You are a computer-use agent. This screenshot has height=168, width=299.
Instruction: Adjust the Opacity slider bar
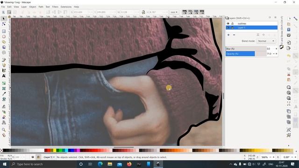(x=246, y=54)
